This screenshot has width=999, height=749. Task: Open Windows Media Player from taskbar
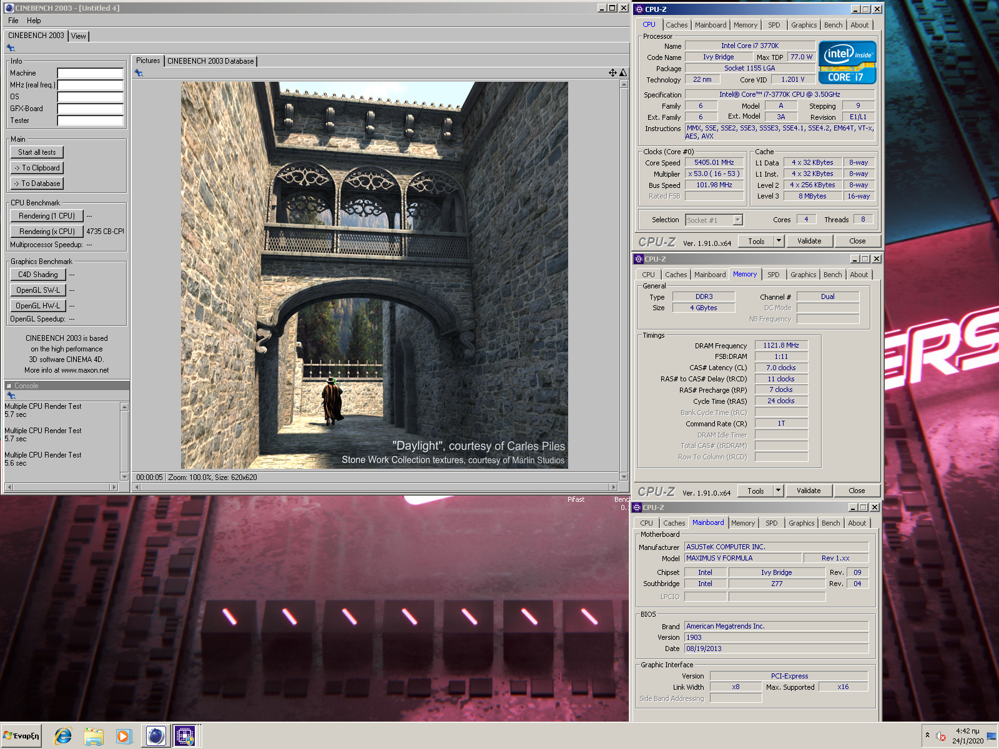pyautogui.click(x=124, y=736)
